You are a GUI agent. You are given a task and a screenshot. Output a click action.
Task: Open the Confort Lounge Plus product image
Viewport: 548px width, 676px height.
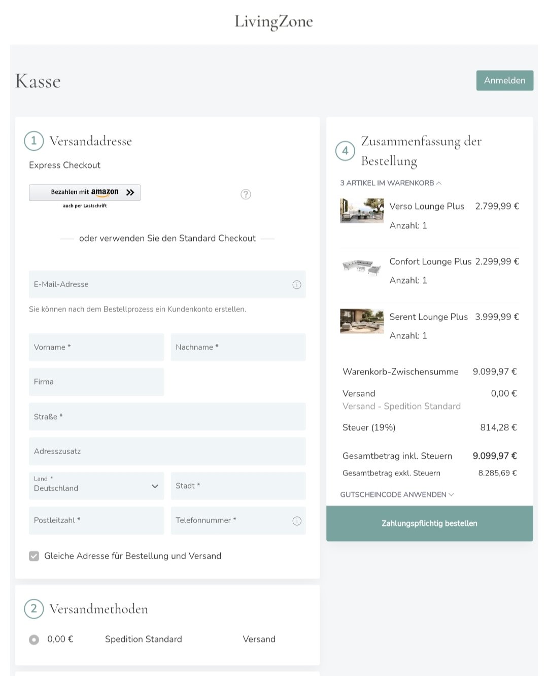click(362, 266)
